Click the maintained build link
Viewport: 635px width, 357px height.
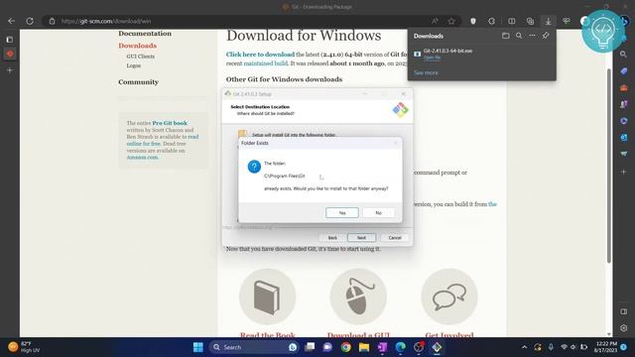[265, 63]
